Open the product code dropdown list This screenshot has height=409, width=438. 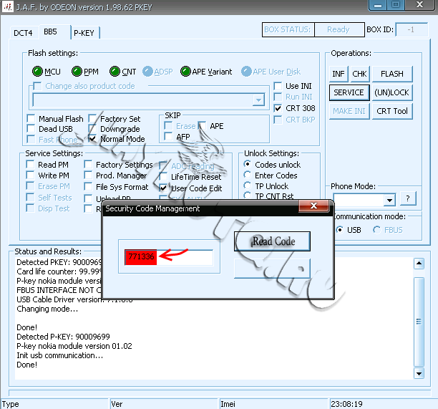[258, 100]
